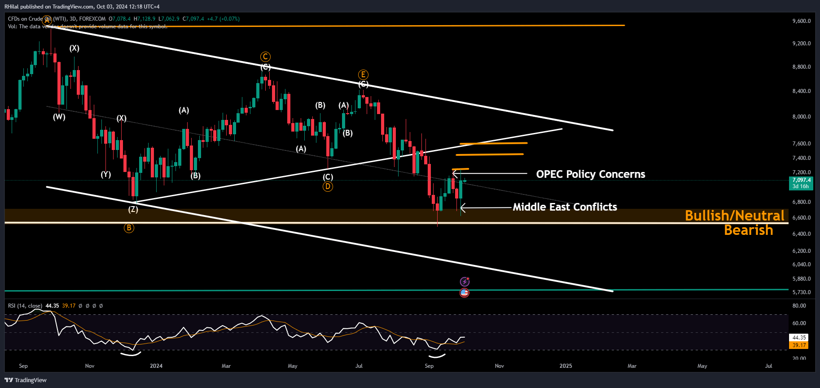Click the 8,400.0 price axis label
Screen dimensions: 820x388
802,91
